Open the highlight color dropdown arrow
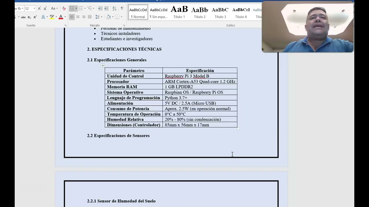Screen dimensions: 369x207 tap(56, 17)
